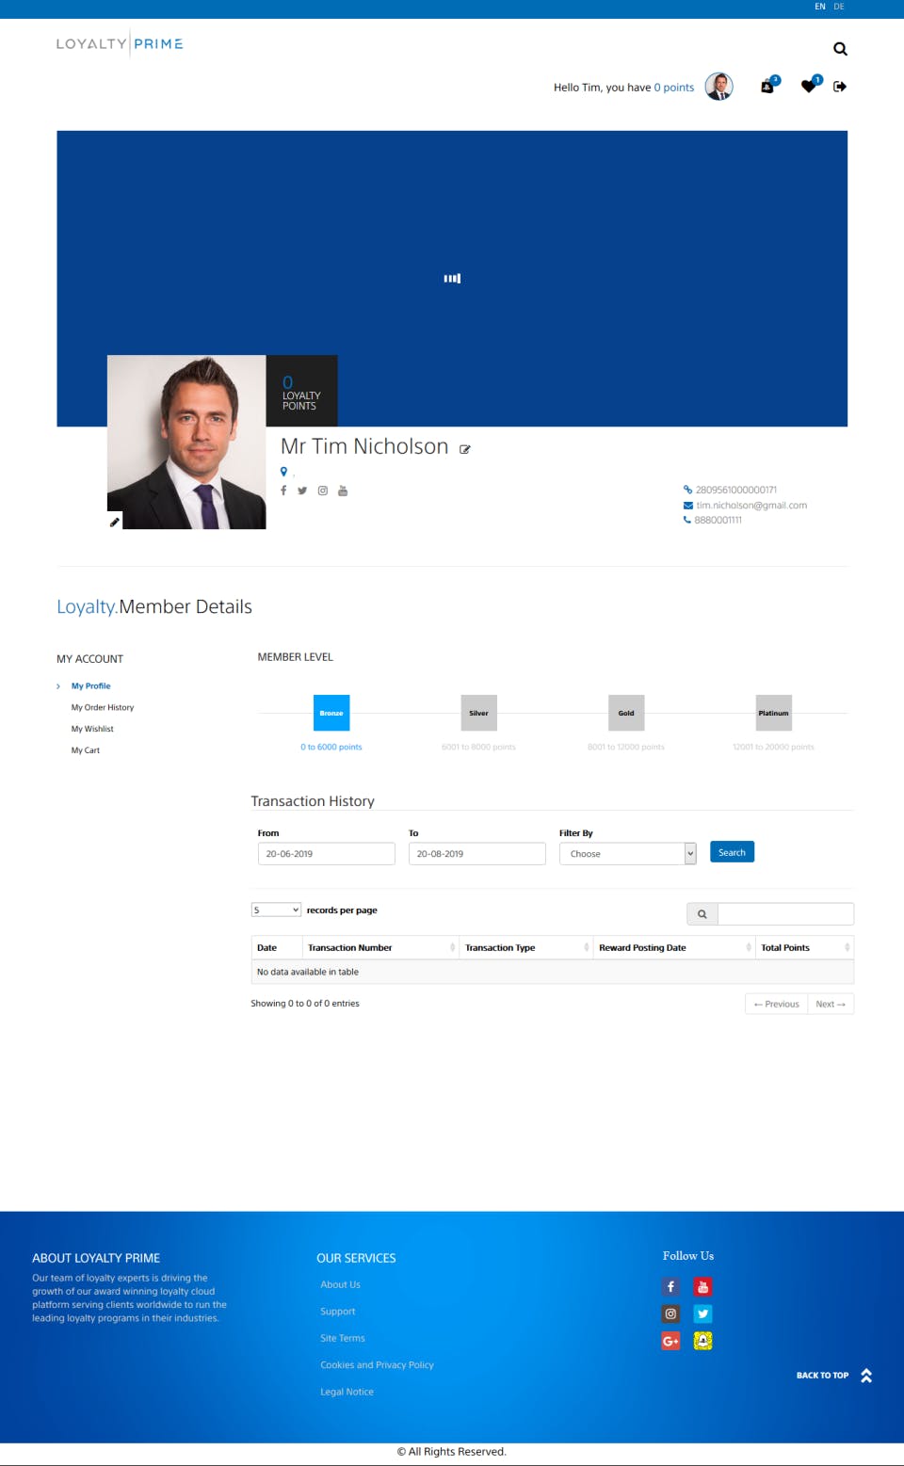Open Cookies and Privacy Policy link
Screen dimensions: 904x1466
pos(377,1364)
